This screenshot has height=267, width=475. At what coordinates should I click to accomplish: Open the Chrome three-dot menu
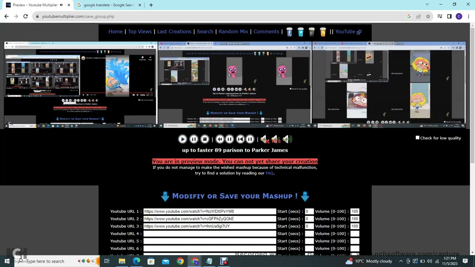[469, 16]
